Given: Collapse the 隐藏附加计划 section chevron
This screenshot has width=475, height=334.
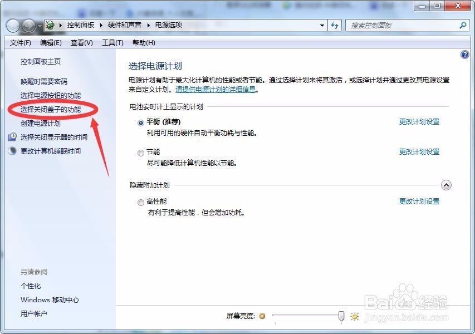Looking at the screenshot, I should pyautogui.click(x=446, y=184).
